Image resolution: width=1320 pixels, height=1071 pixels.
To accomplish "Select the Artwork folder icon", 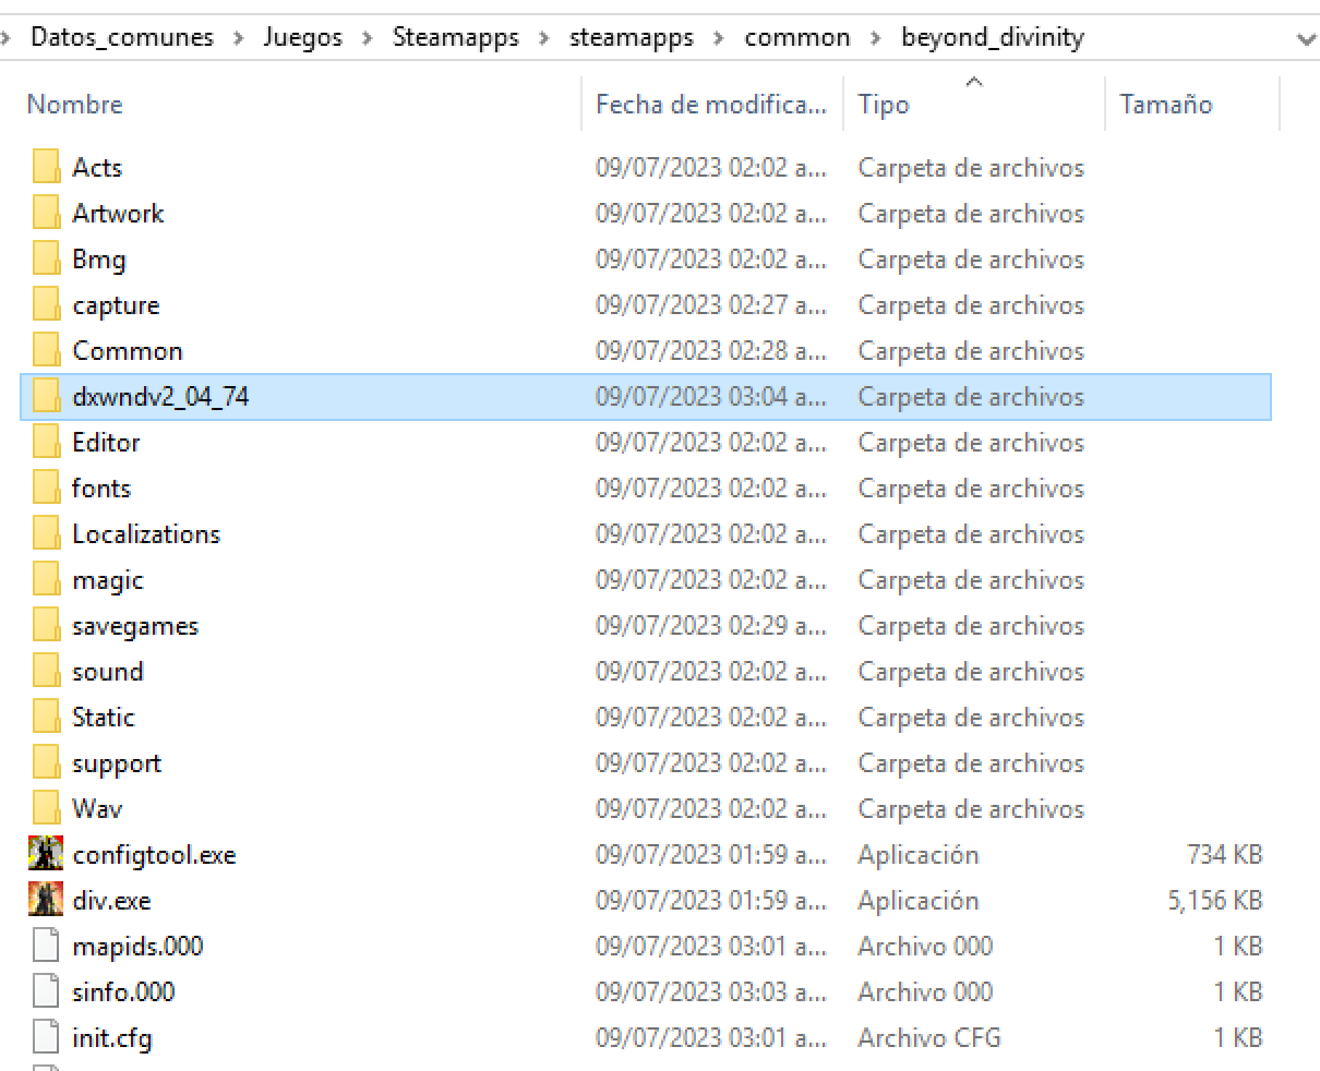I will point(46,212).
